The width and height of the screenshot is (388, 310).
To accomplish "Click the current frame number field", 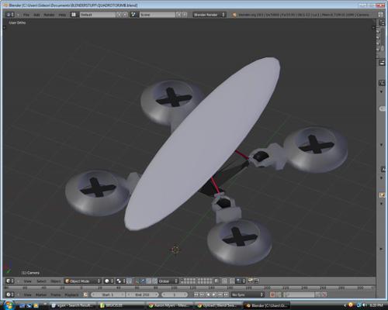I will tap(175, 294).
